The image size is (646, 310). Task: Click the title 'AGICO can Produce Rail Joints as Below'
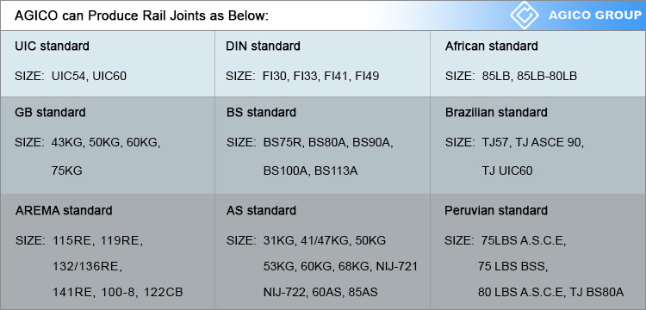pos(142,15)
